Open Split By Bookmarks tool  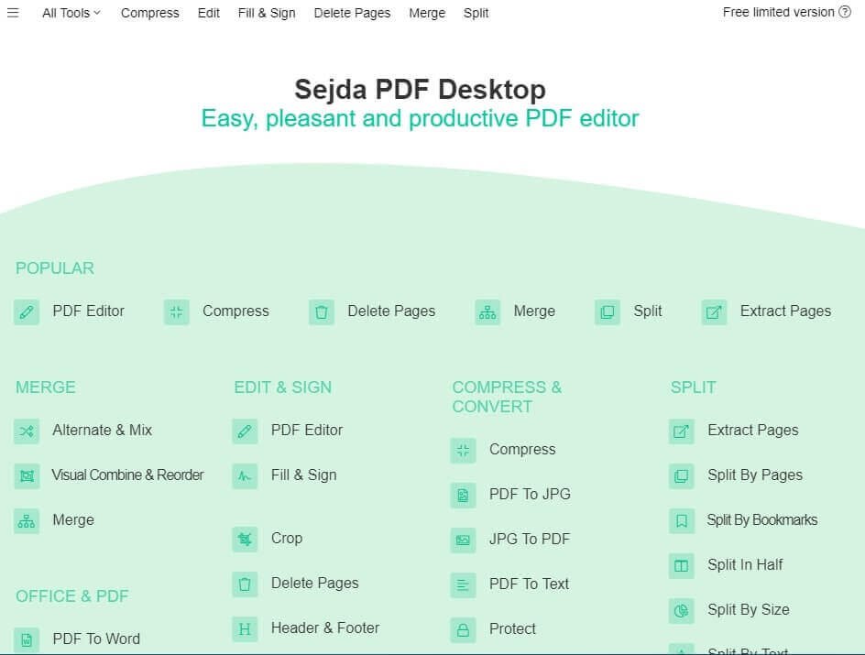pyautogui.click(x=761, y=520)
